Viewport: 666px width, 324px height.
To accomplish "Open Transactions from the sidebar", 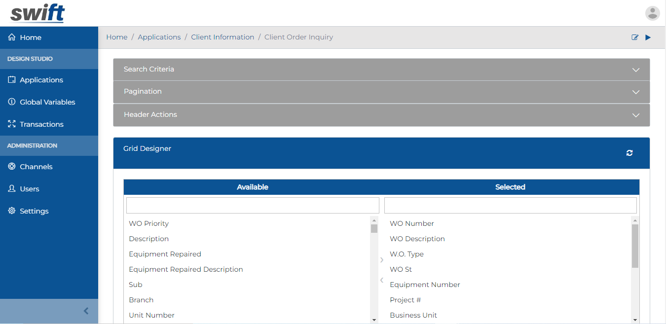I will [41, 124].
